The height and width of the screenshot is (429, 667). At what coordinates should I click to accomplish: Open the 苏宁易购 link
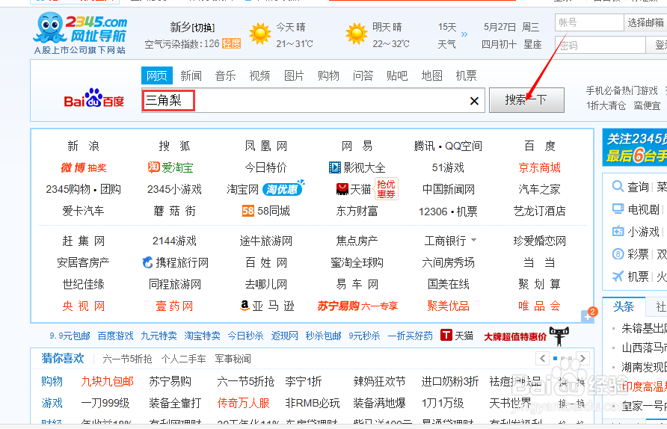click(338, 306)
